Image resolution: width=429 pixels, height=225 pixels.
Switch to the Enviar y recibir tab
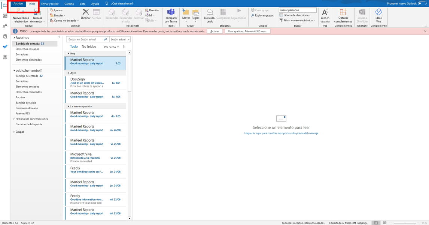(50, 4)
